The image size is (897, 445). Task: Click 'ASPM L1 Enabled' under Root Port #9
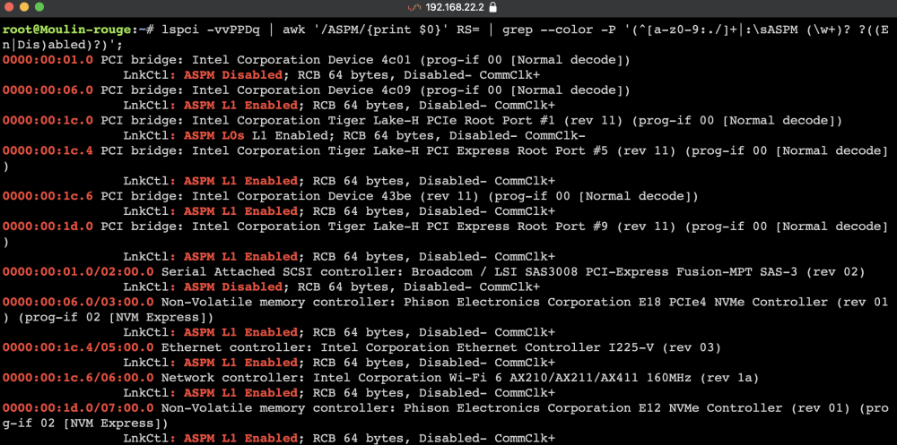(240, 256)
